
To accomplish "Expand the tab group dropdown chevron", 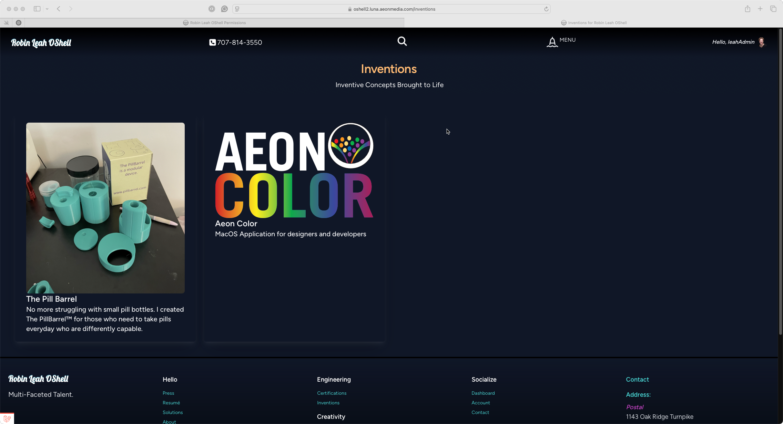I will 47,9.
